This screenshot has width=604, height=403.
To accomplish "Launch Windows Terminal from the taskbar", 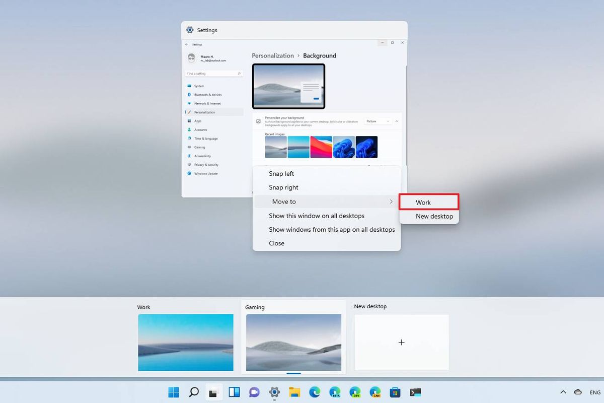I will [x=415, y=392].
